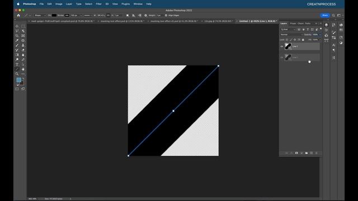Open collapsed Layers panel dock icon
358x201 pixels.
pos(326,25)
